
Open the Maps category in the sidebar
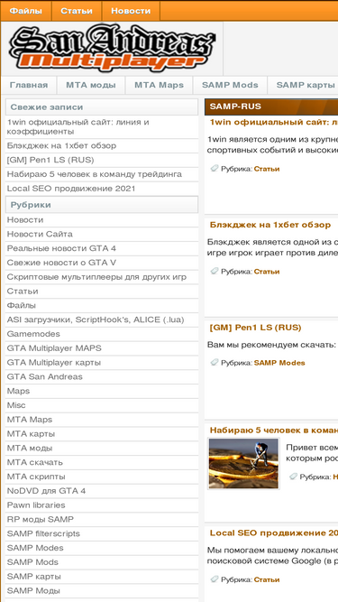[x=18, y=391]
